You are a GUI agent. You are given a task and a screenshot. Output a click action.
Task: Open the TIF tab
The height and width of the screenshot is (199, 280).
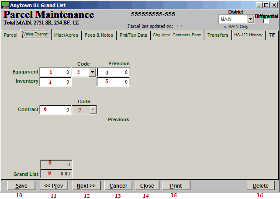pyautogui.click(x=272, y=35)
